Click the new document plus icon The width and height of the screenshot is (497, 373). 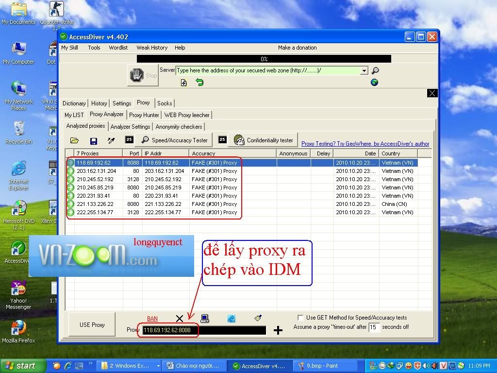183,83
